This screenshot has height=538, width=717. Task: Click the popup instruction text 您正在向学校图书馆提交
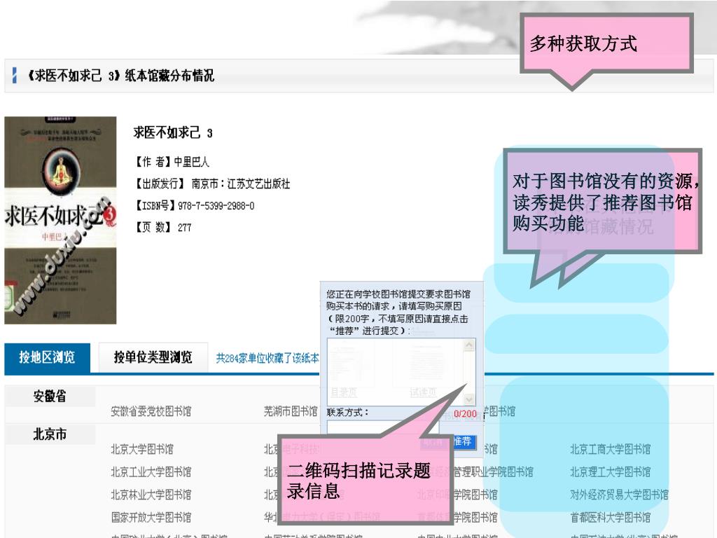(398, 312)
